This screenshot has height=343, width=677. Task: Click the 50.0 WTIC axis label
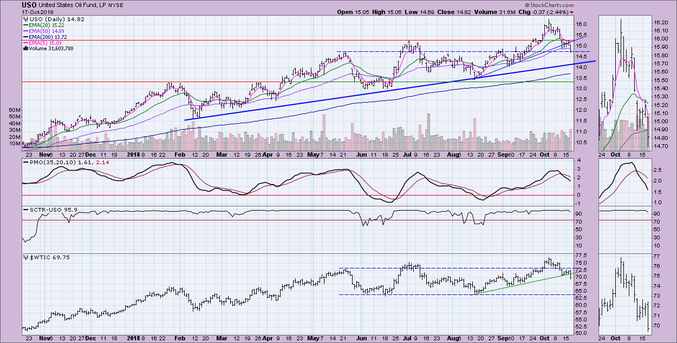pyautogui.click(x=581, y=333)
